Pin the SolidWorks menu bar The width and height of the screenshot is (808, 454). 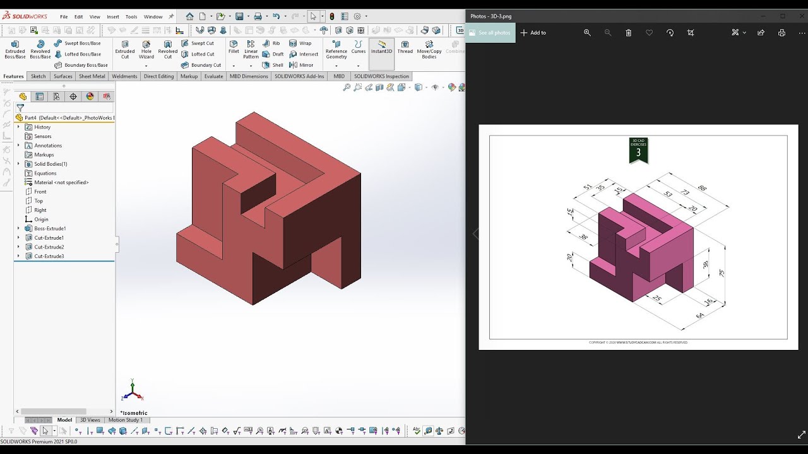tap(171, 16)
